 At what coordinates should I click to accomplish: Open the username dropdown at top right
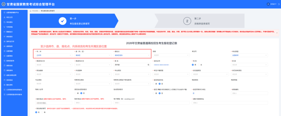click(x=273, y=4)
